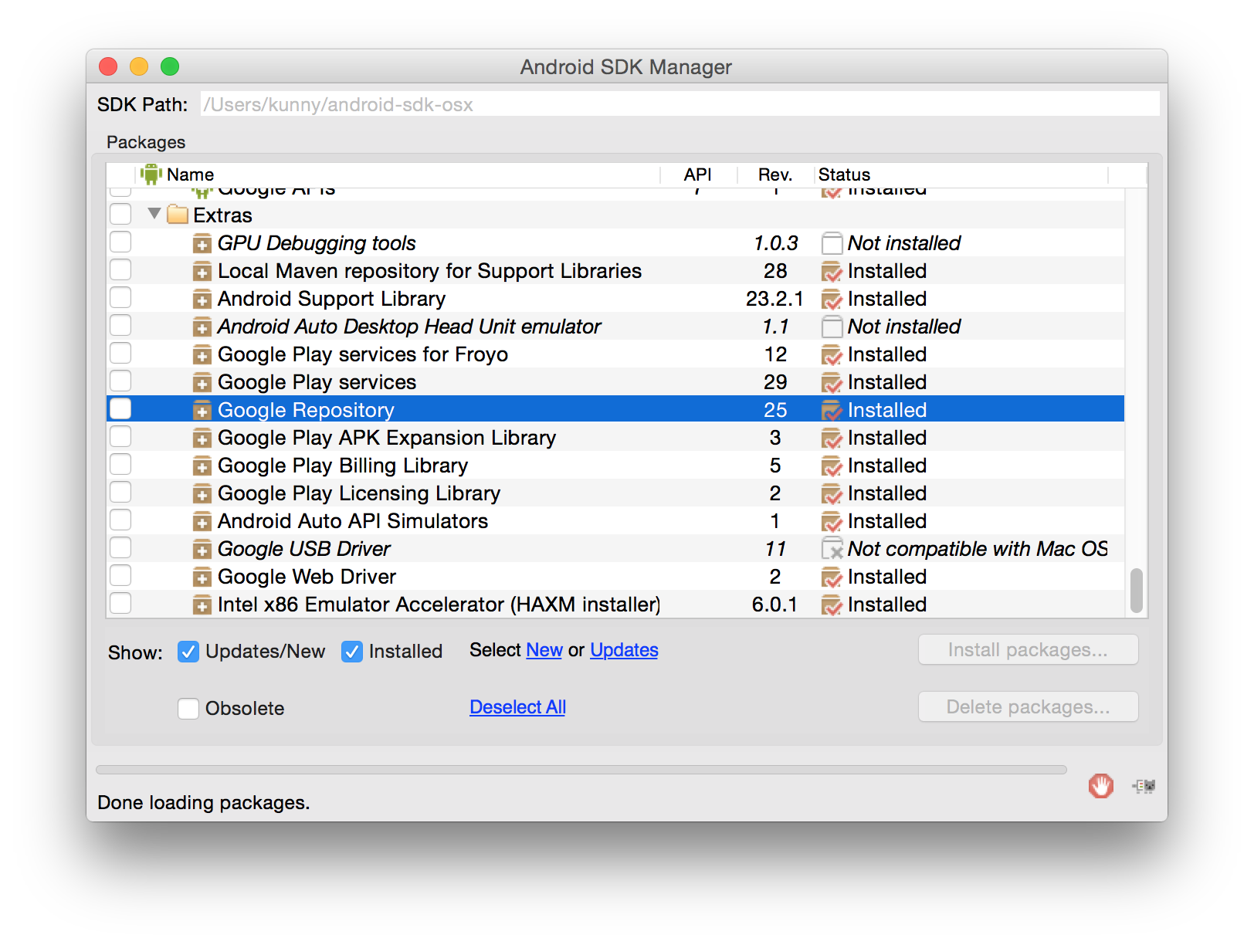This screenshot has height=945, width=1254.
Task: Check the Google Repository row checkbox
Action: pyautogui.click(x=120, y=408)
